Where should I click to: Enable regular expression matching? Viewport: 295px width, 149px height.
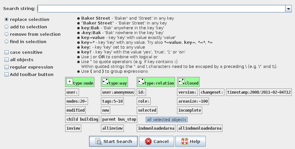coord(6,67)
